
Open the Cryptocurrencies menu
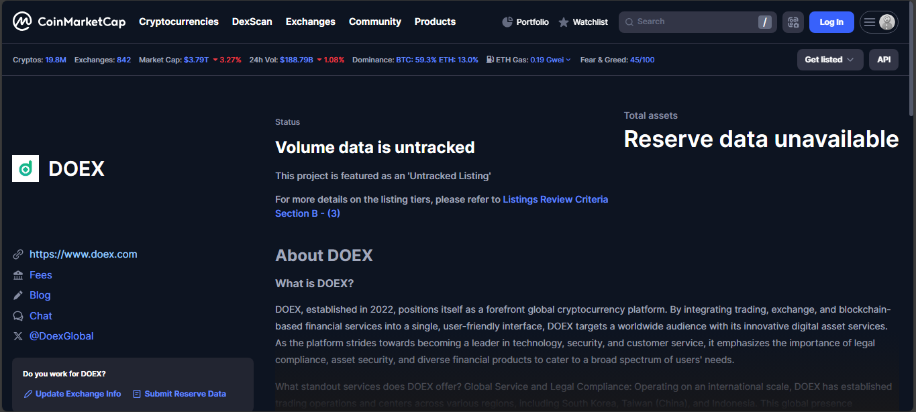(x=179, y=21)
